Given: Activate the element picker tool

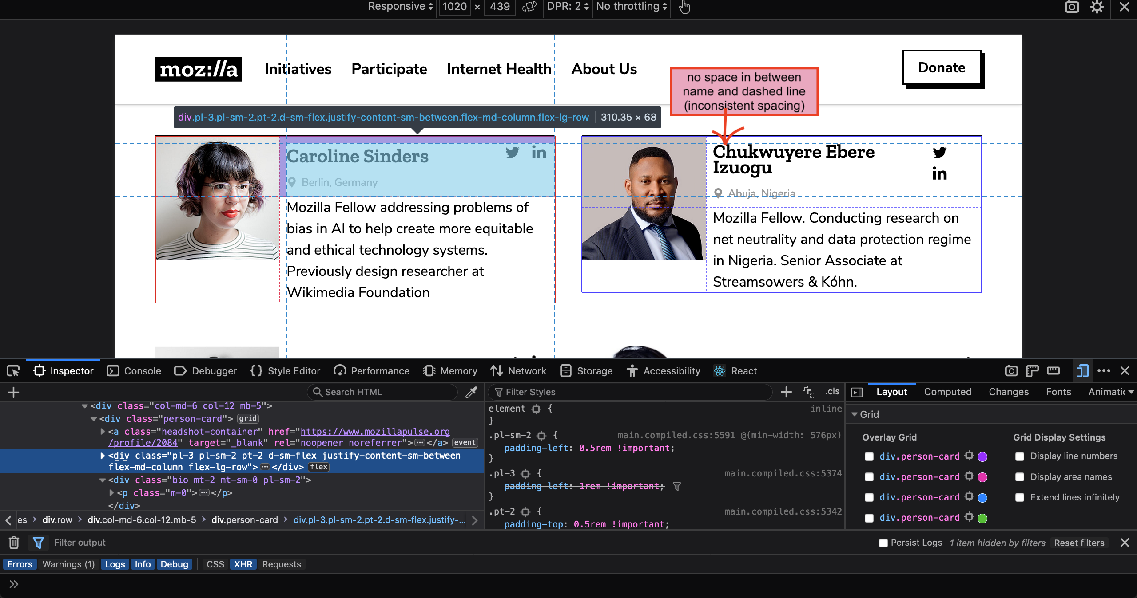Looking at the screenshot, I should pos(13,371).
